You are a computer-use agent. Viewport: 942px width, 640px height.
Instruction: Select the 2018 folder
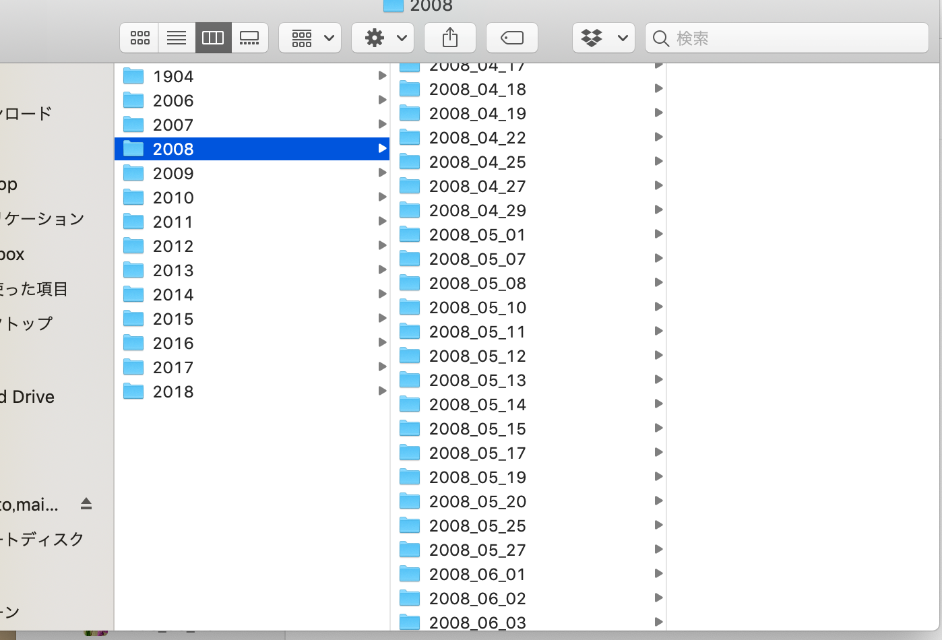252,391
